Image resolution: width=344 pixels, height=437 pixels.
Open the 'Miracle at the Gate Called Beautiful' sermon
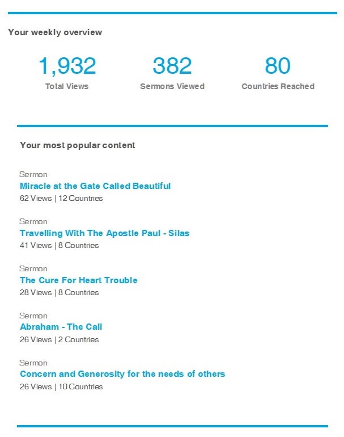[95, 186]
